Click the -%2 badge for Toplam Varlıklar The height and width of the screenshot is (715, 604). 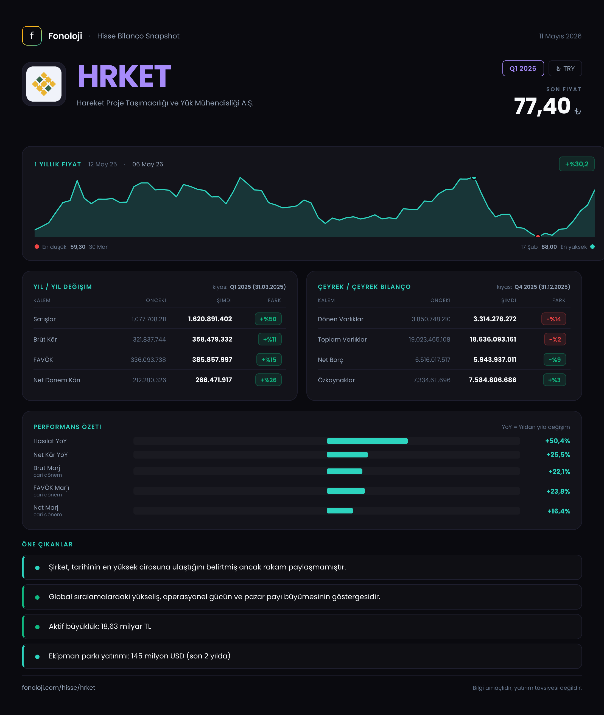pyautogui.click(x=555, y=339)
